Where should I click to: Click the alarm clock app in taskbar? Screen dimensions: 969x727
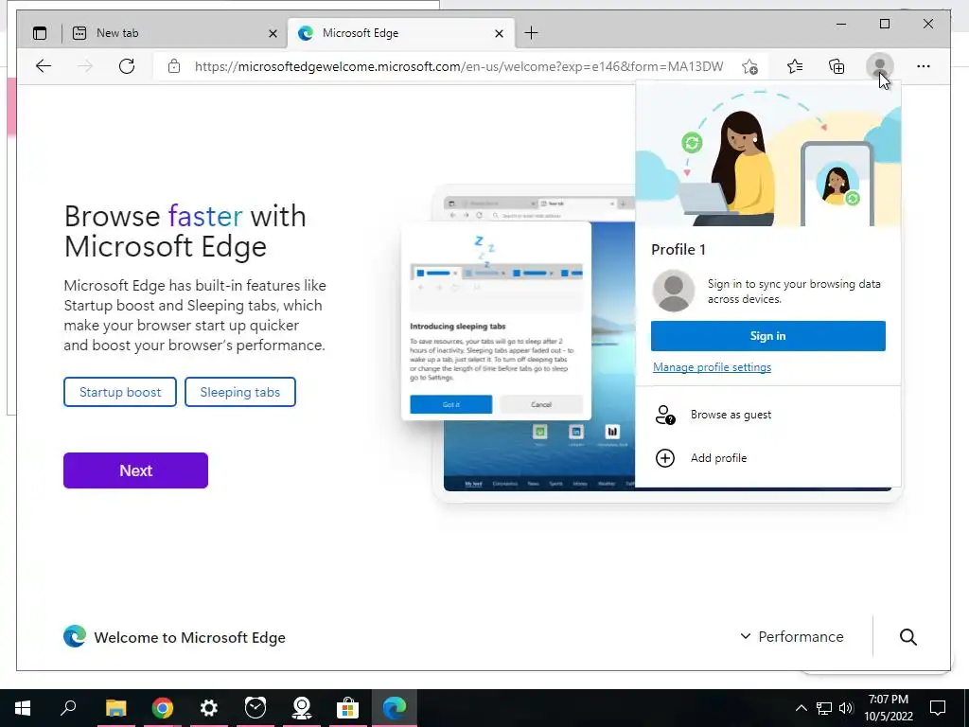(255, 708)
